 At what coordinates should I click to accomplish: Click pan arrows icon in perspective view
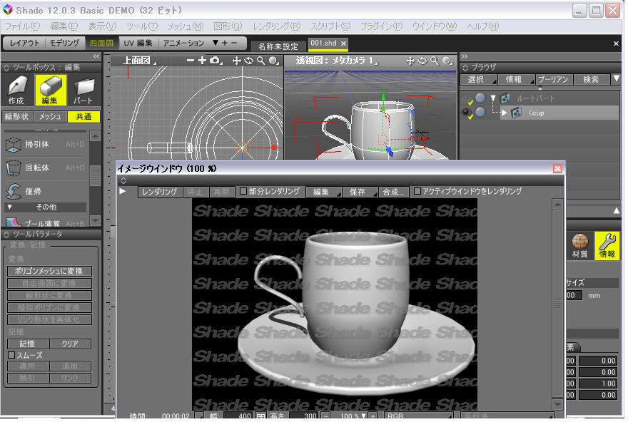(x=410, y=61)
